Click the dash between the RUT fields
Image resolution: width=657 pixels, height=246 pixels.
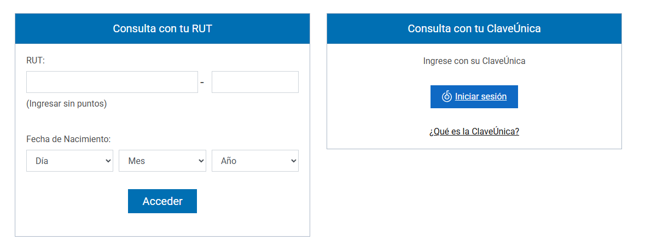pyautogui.click(x=202, y=83)
